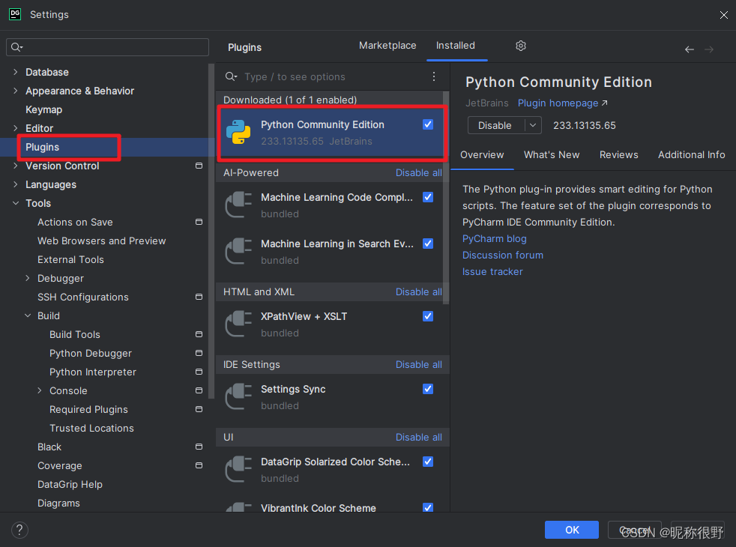The width and height of the screenshot is (736, 547).
Task: Open the Additional Info tab
Action: [x=692, y=155]
